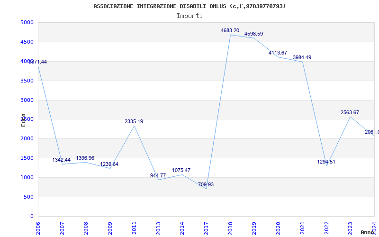Click the 3000 y-axis tick label
The height and width of the screenshot is (237, 379).
(x=27, y=100)
